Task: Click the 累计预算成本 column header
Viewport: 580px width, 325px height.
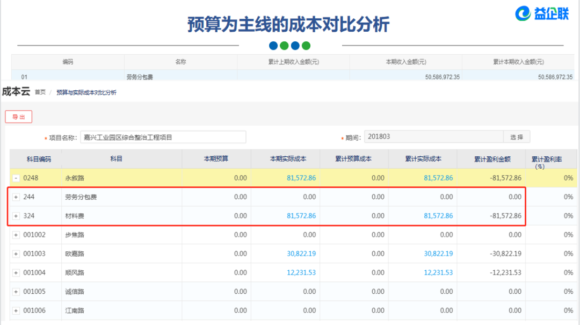Action: click(353, 159)
